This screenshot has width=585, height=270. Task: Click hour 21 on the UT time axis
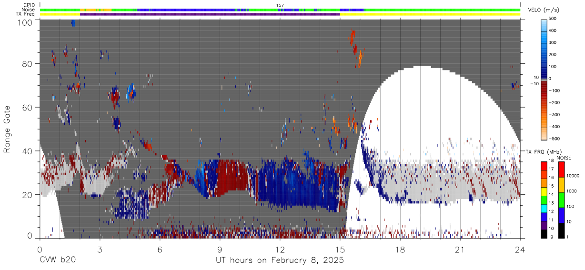tap(460, 250)
